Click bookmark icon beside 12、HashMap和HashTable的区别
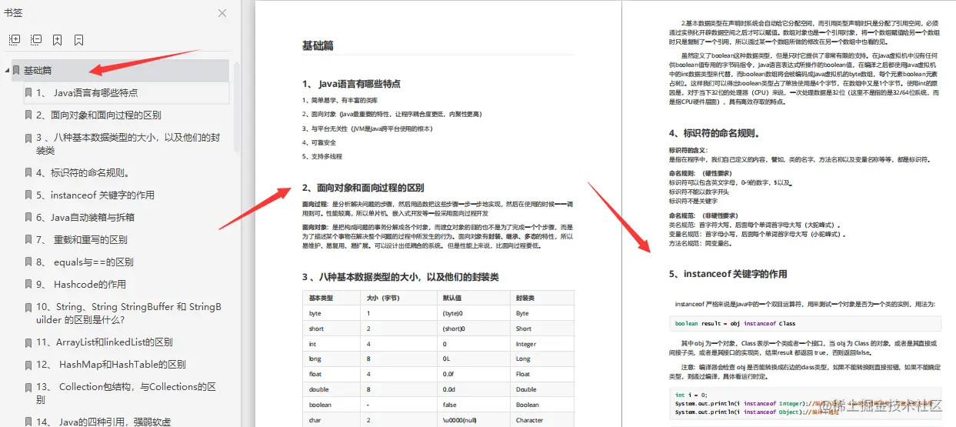Screen dimensions: 956x427 [x=28, y=365]
